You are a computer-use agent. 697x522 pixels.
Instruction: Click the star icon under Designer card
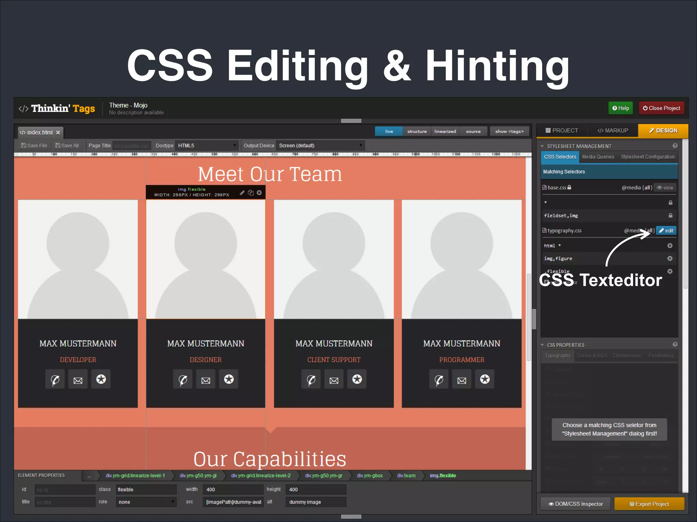click(229, 379)
